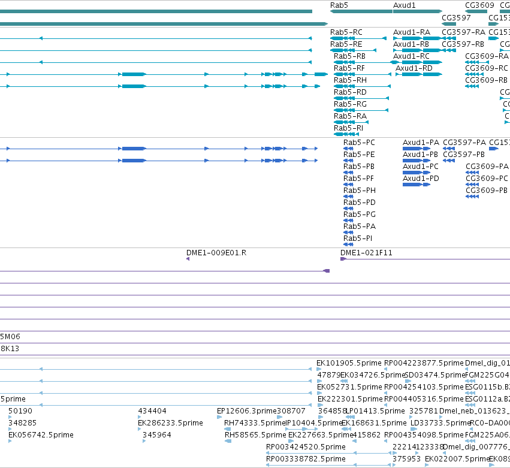Click the DME1-009E01.R clone label
Image resolution: width=510 pixels, height=468 pixels.
pyautogui.click(x=216, y=253)
